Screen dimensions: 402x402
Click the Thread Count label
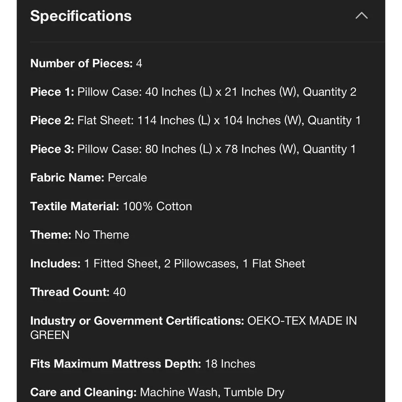70,292
